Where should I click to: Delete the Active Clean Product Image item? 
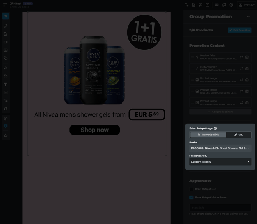247,80
